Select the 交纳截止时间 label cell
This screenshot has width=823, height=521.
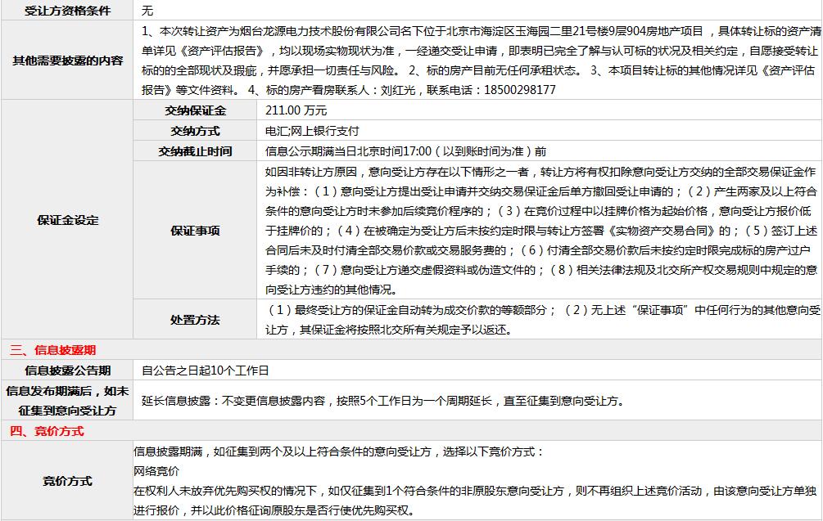[x=195, y=151]
